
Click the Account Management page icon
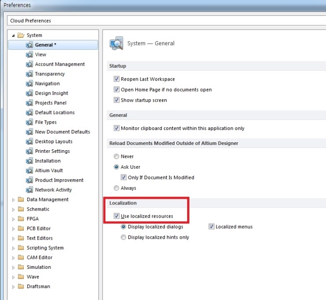pyautogui.click(x=30, y=64)
